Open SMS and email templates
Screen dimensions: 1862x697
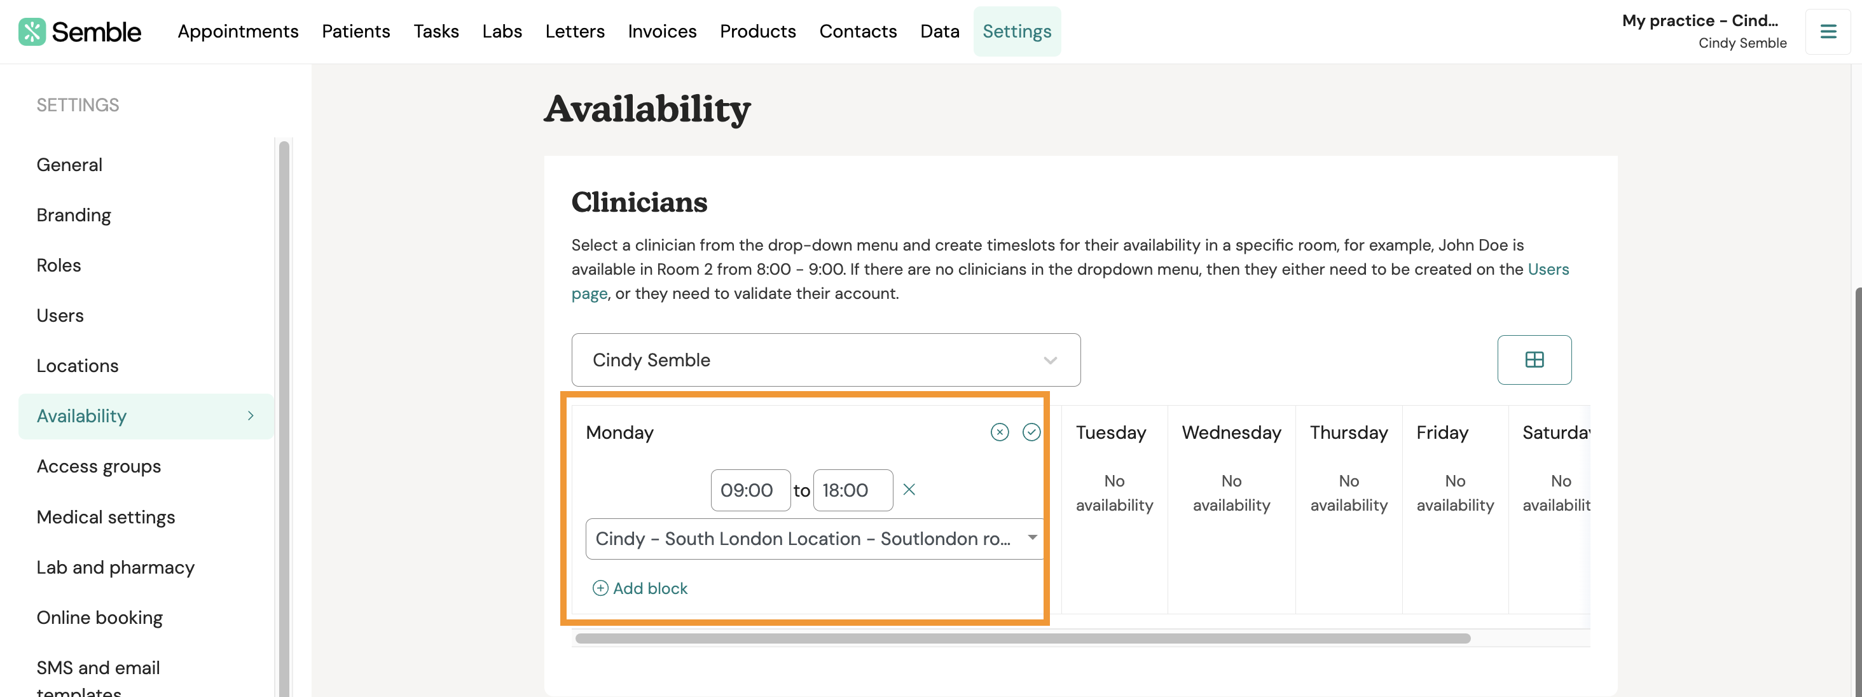point(99,678)
